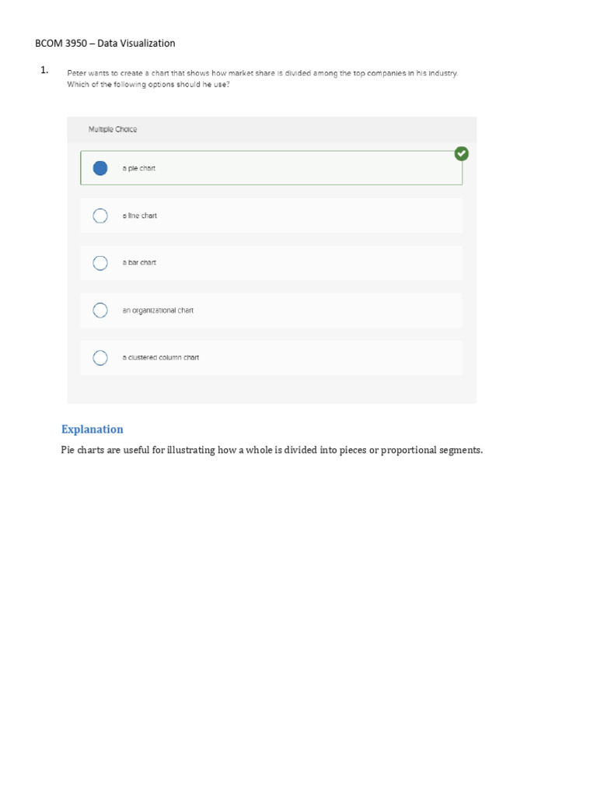Click the "Multiple Choice" header label
The image size is (597, 797).
(113, 129)
